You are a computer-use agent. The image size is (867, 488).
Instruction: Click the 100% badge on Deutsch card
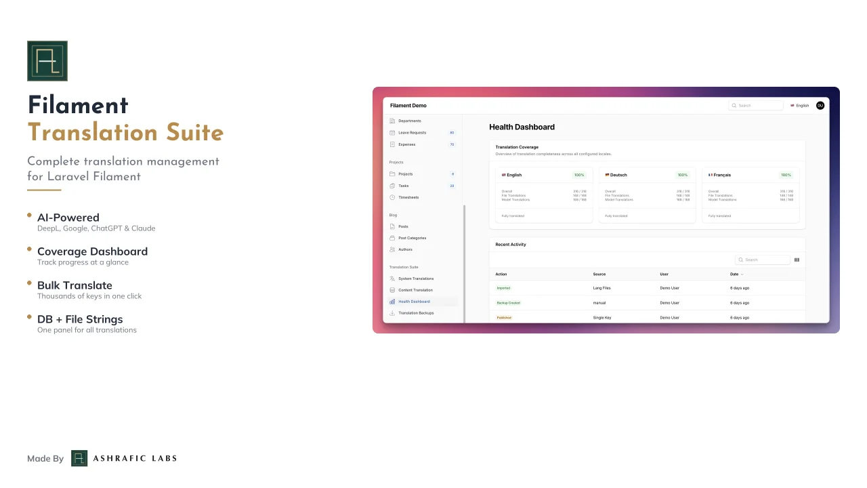683,175
